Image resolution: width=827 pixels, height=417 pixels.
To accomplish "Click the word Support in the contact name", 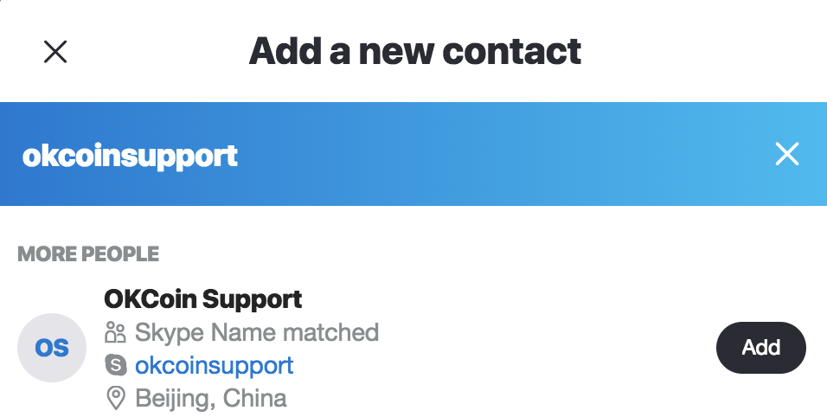I will click(x=252, y=299).
